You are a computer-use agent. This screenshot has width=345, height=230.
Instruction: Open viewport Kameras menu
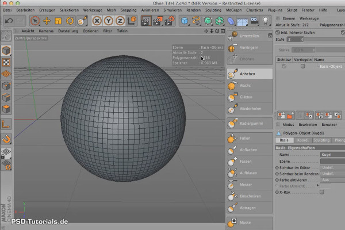click(x=46, y=31)
